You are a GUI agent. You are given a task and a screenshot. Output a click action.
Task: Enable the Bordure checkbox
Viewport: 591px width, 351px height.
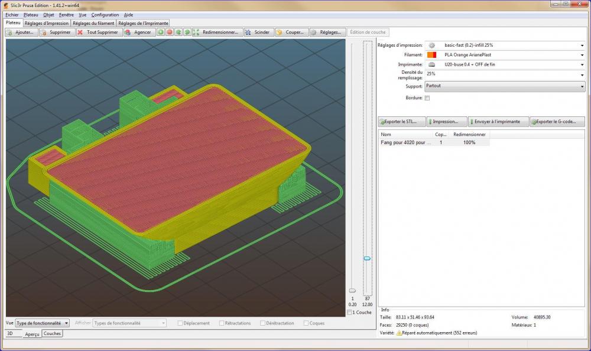427,98
